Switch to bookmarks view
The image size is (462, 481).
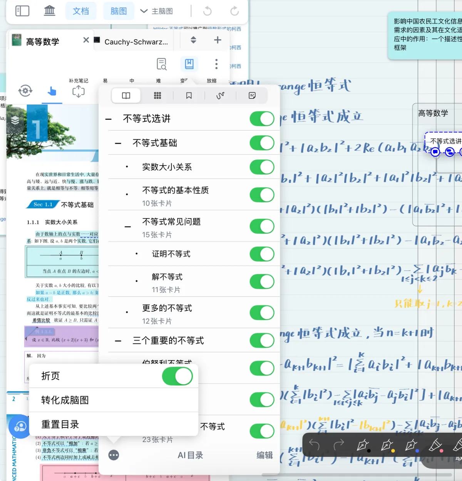[189, 95]
